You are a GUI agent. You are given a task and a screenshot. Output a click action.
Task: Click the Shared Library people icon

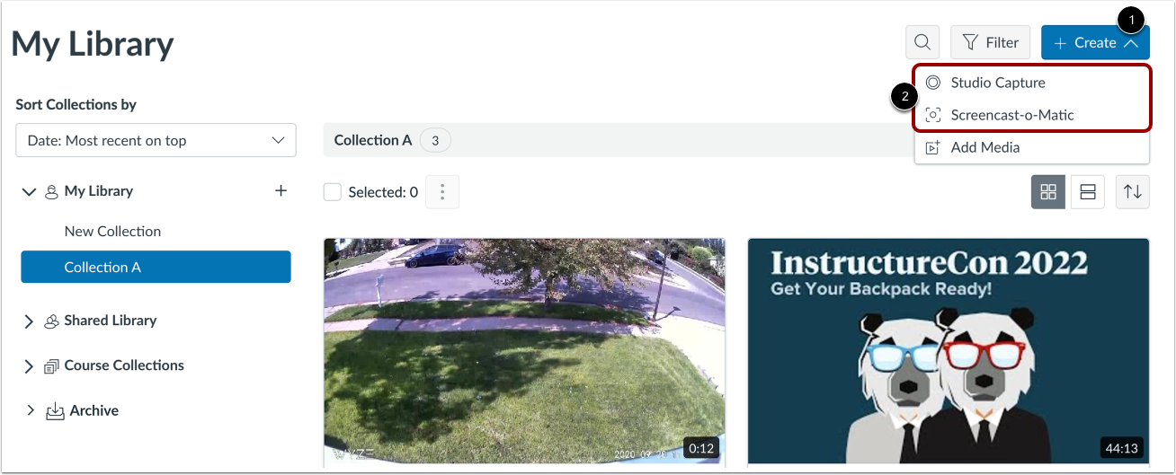click(51, 321)
